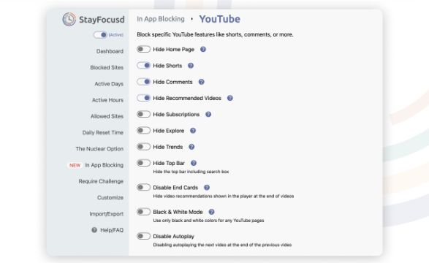
Task: Turn off the Hide Comments toggle
Action: (x=144, y=82)
